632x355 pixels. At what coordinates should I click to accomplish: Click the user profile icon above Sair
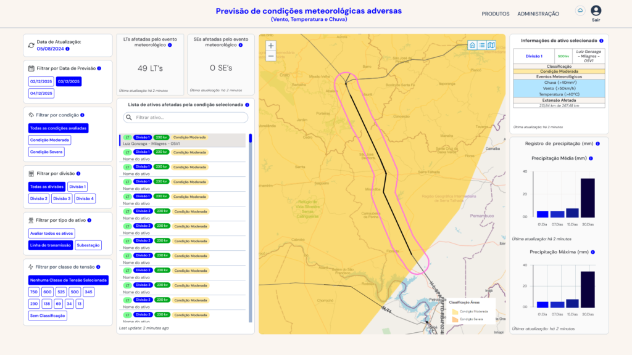pyautogui.click(x=596, y=10)
